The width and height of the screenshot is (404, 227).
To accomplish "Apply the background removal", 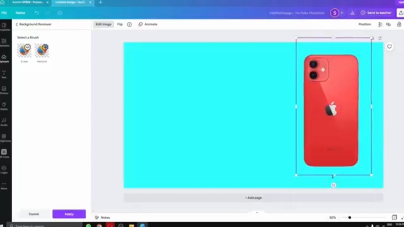I will coord(69,214).
